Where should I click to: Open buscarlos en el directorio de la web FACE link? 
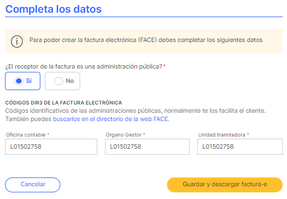(111, 119)
